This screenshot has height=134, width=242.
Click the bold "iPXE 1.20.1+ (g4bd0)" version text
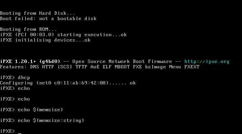[30, 61]
